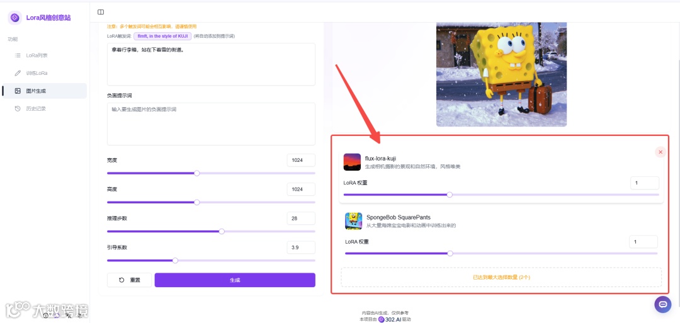Image resolution: width=680 pixels, height=323 pixels.
Task: Click the 'flmft, in the style of KUJI' trigger tag
Action: click(x=162, y=36)
